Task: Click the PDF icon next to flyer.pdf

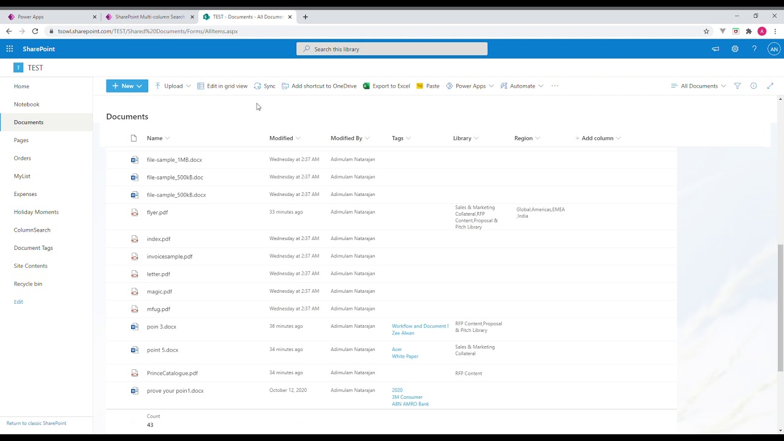Action: click(135, 213)
